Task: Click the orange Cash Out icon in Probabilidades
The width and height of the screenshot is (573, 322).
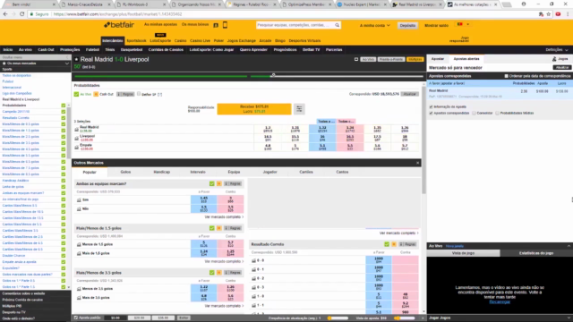Action: (x=96, y=94)
